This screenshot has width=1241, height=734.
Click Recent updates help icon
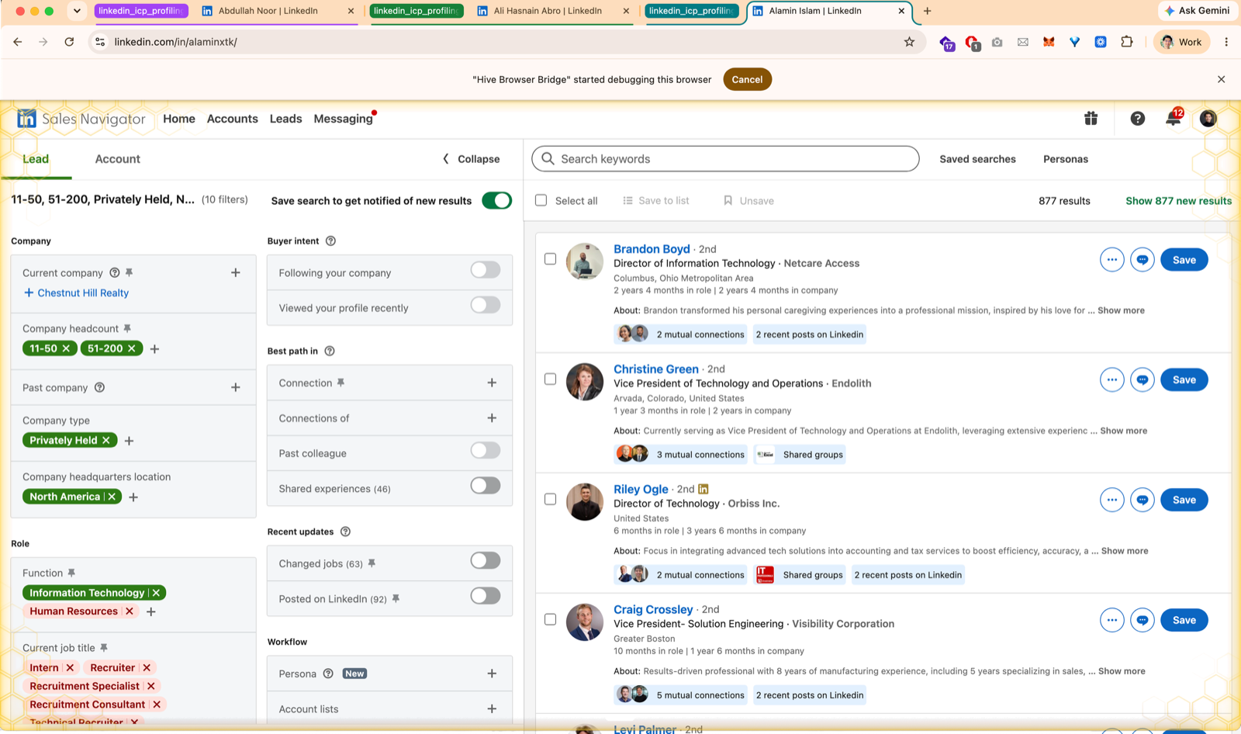[346, 532]
